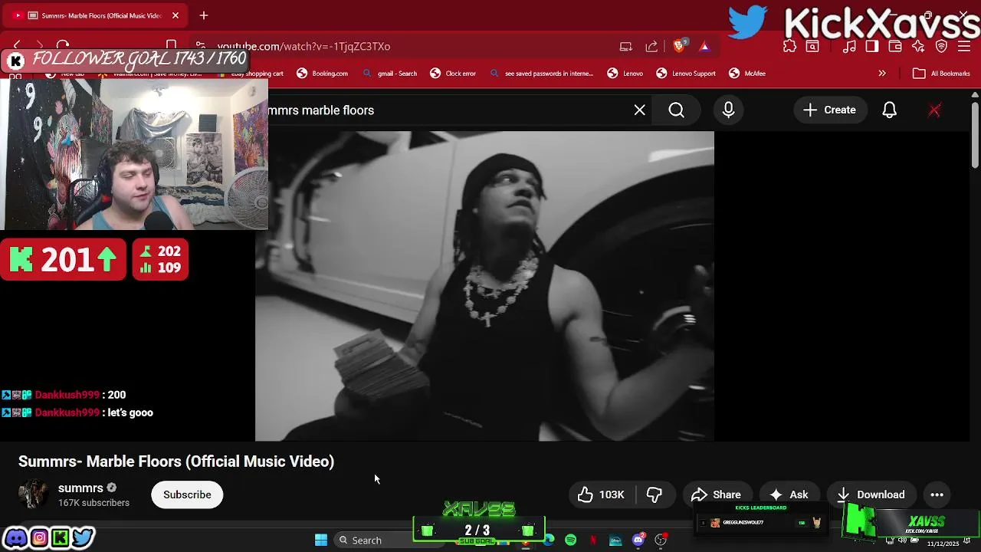Screen dimensions: 981x552
Task: Click the YouTube search box text
Action: pyautogui.click(x=321, y=110)
